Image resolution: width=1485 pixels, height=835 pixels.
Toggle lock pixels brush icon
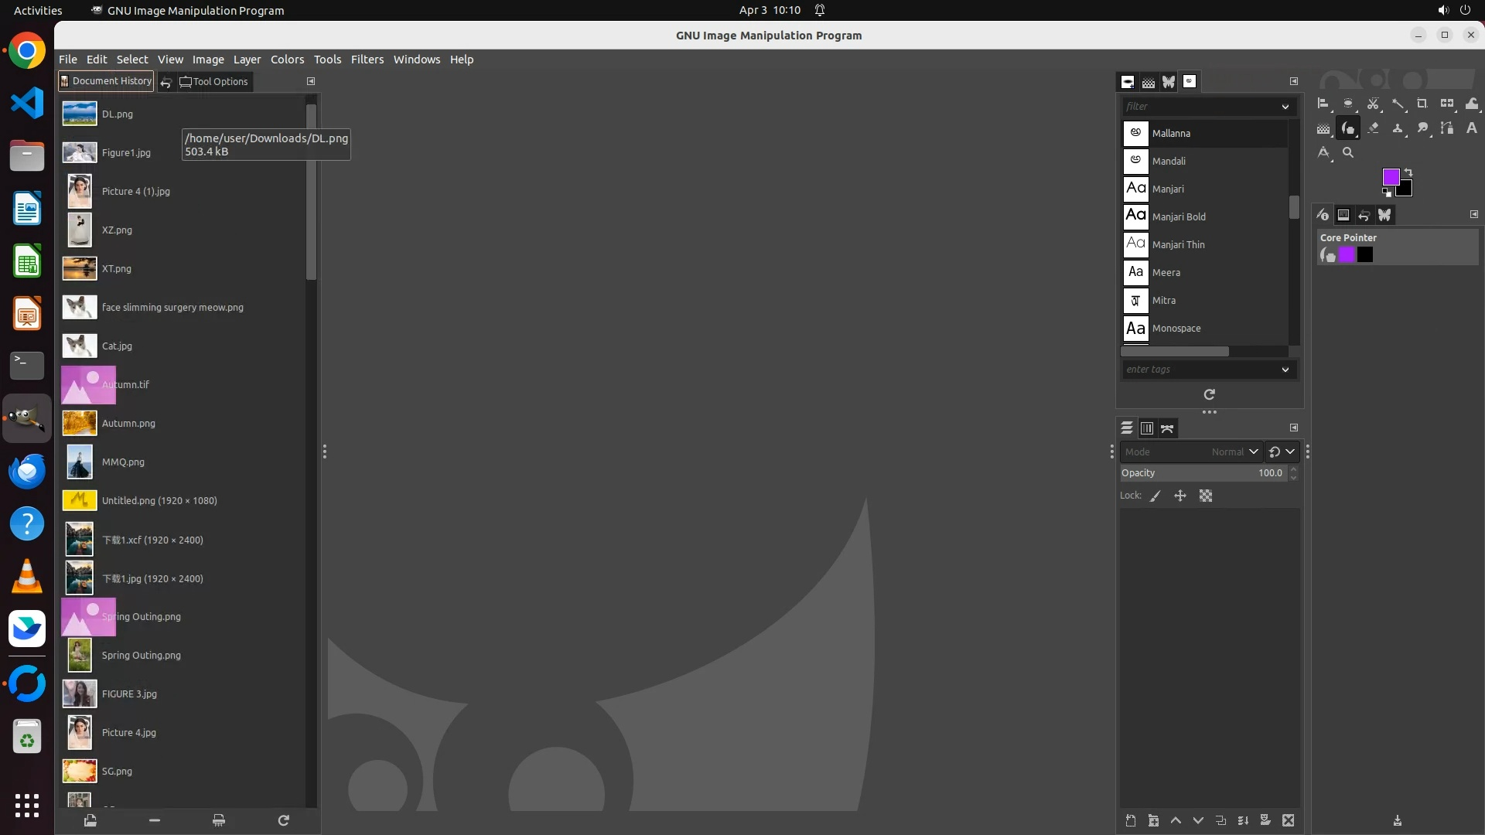[x=1156, y=496]
